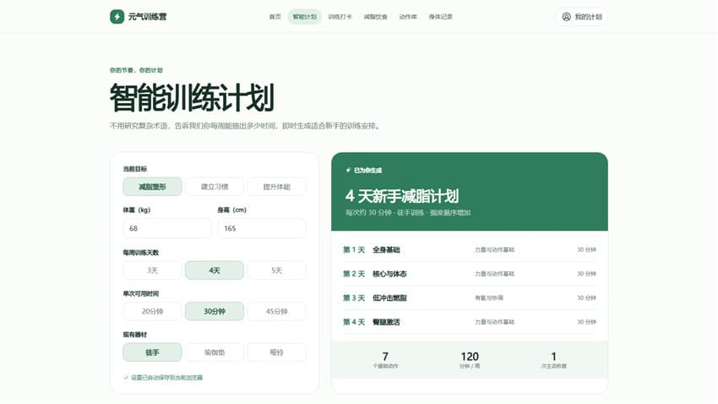Click the 现有器材 section label

click(x=134, y=335)
